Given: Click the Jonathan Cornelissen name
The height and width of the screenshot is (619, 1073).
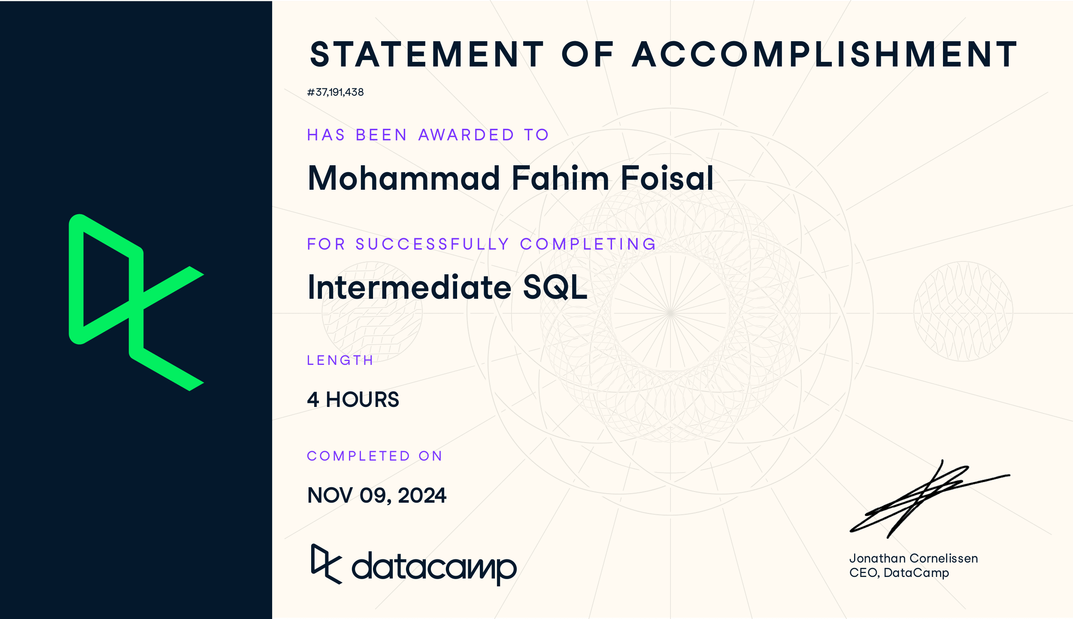Looking at the screenshot, I should pyautogui.click(x=913, y=558).
